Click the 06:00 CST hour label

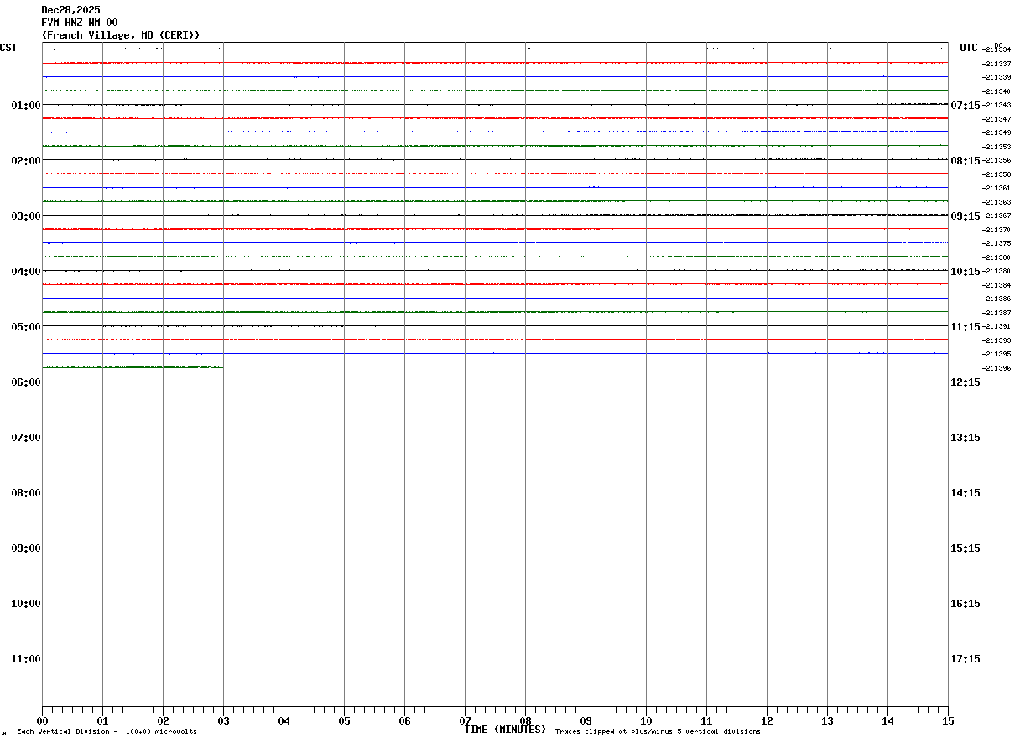[26, 382]
